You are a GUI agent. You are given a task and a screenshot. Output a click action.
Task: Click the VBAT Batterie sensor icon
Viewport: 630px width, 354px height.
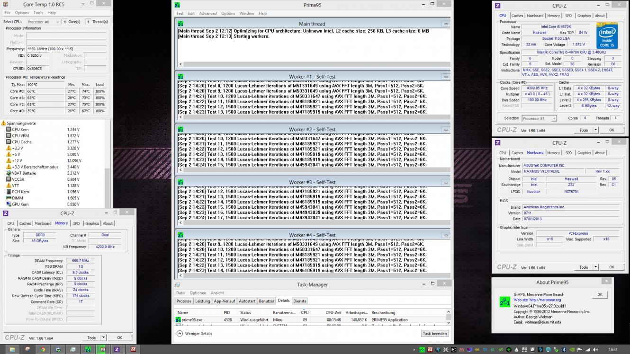(9, 173)
